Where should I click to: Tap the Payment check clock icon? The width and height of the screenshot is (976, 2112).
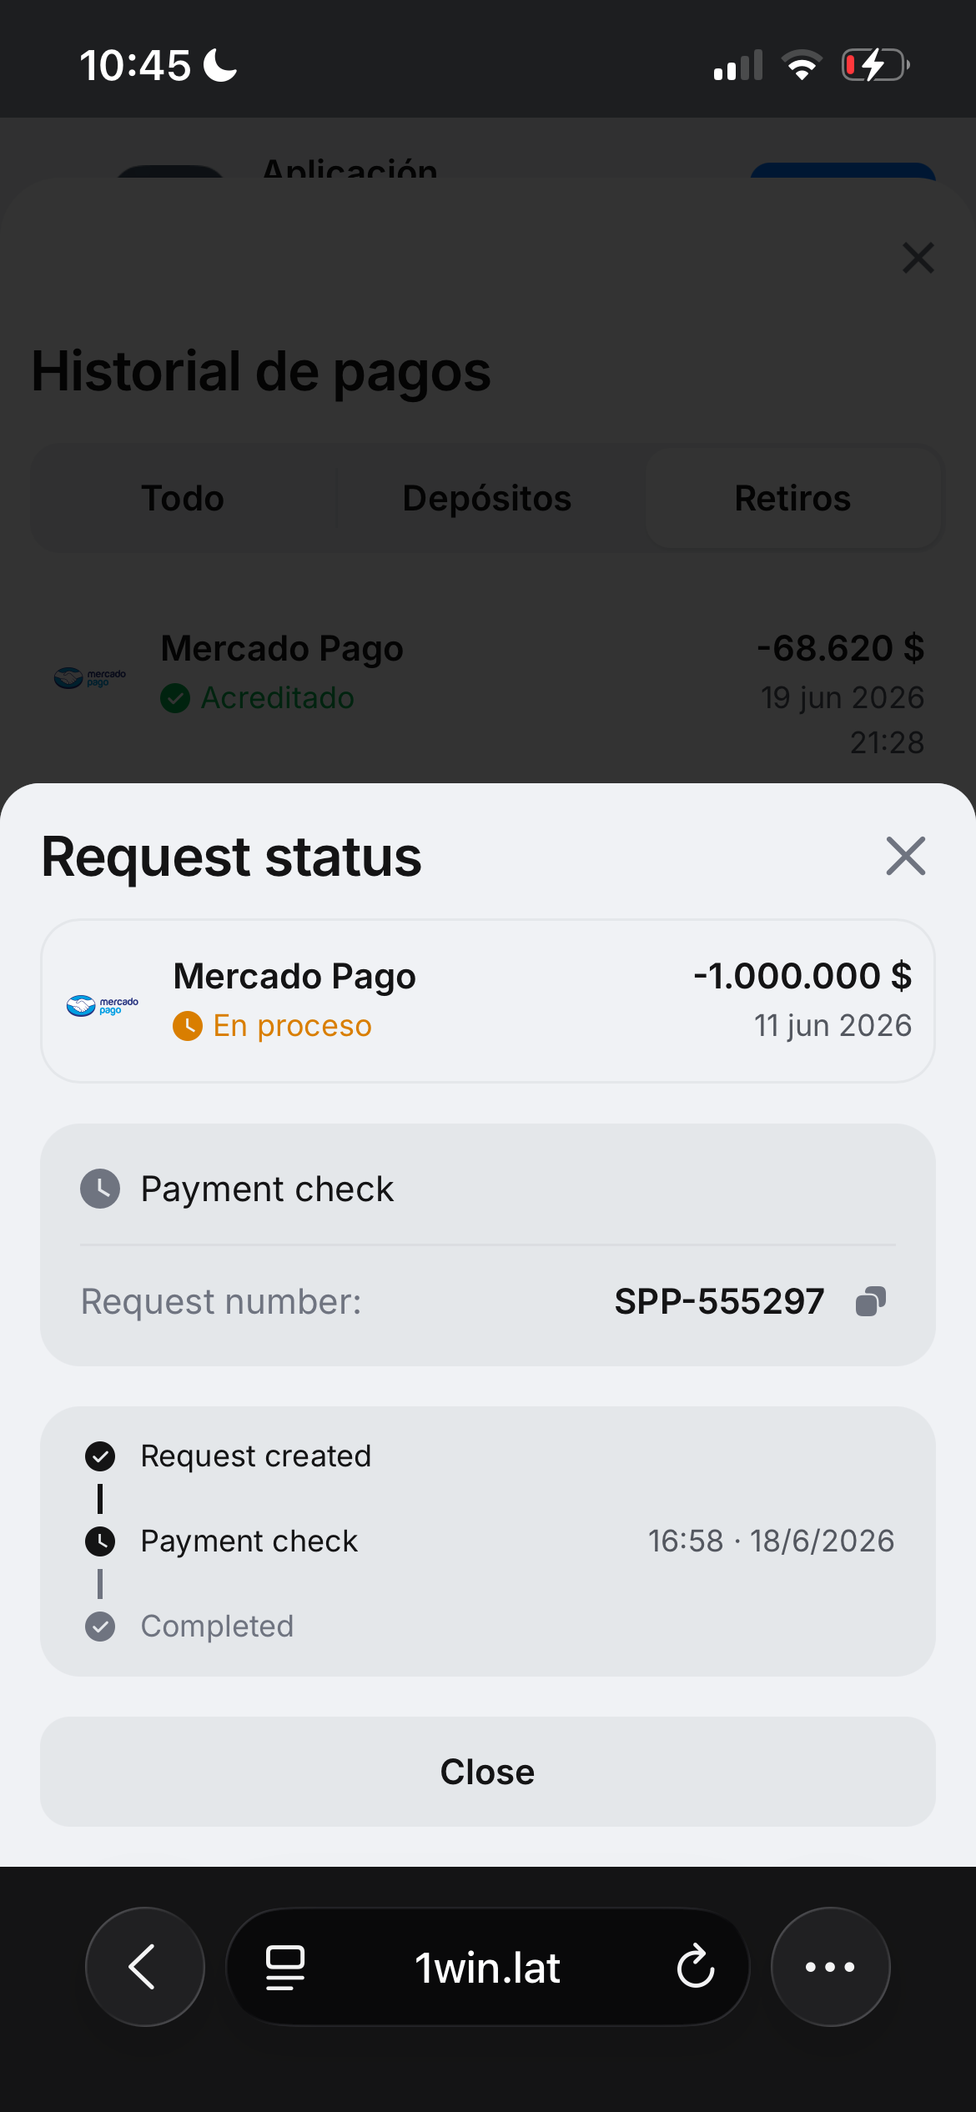(100, 1189)
